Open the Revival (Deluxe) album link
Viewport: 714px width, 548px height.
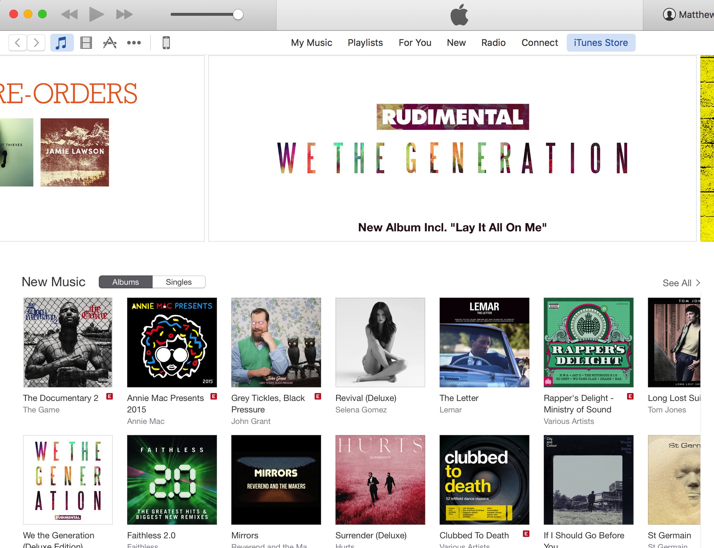point(366,398)
